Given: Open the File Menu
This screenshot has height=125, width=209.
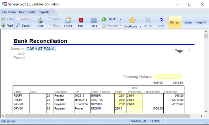Looking at the screenshot, I should tap(9, 12).
